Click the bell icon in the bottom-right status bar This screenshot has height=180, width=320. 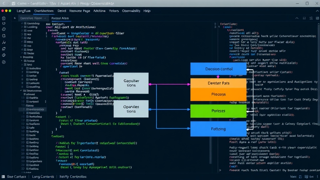coord(300,177)
